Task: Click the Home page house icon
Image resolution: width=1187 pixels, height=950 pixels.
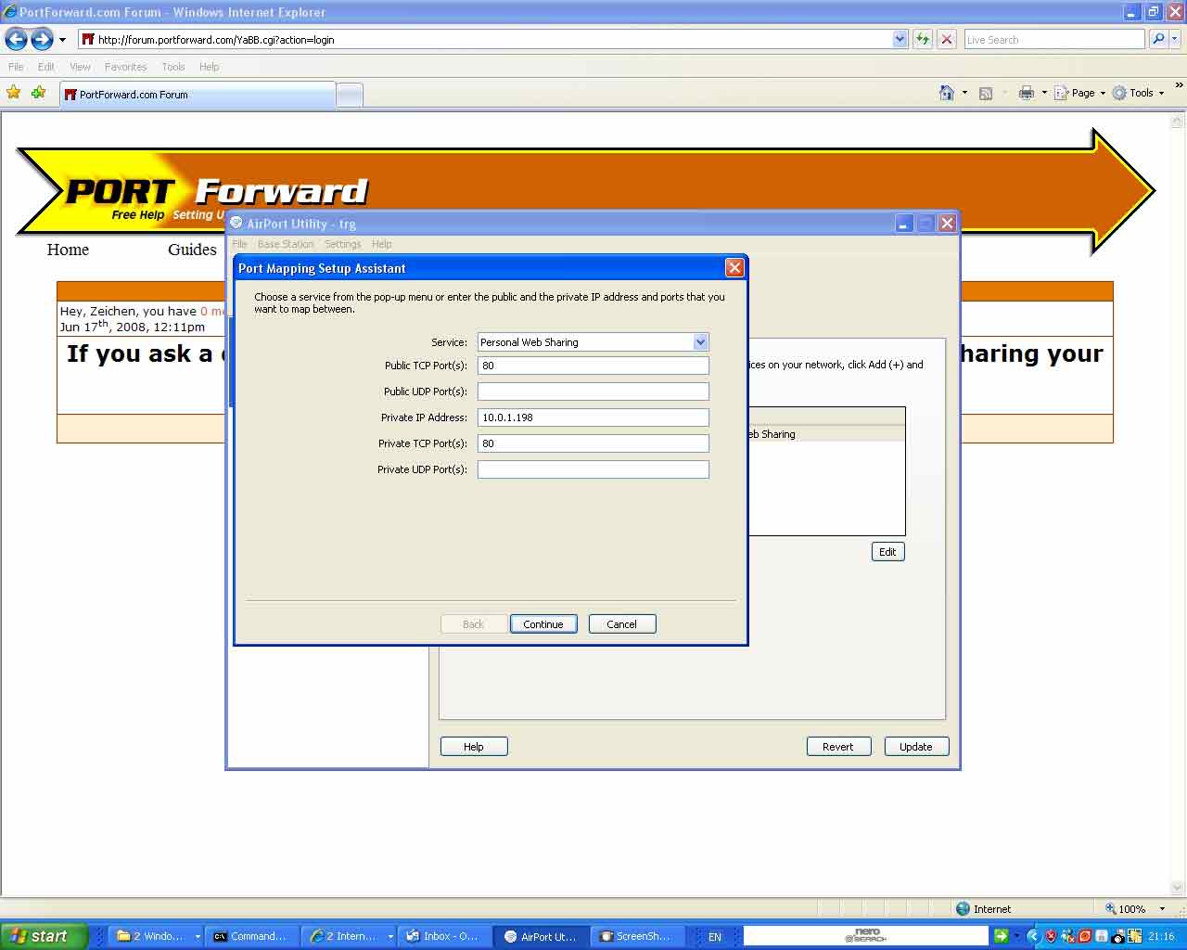Action: coord(947,93)
